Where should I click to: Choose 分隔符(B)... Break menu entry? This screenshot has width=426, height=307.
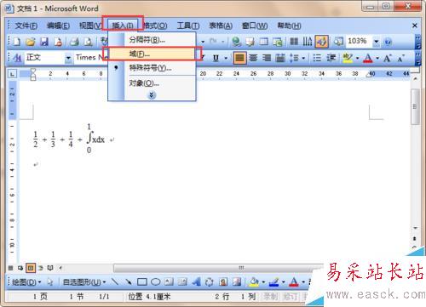coord(152,40)
